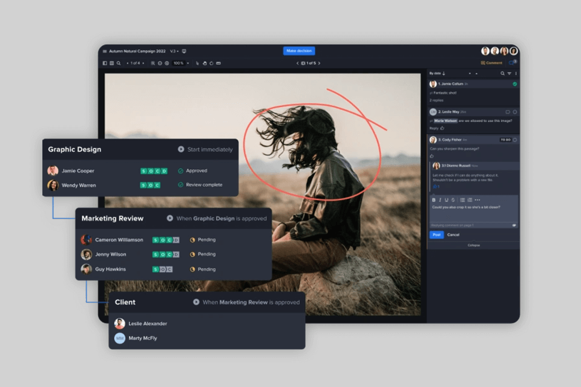Screen dimensions: 581x387
Task: Click the zoom in plus icon
Action: 167,63
